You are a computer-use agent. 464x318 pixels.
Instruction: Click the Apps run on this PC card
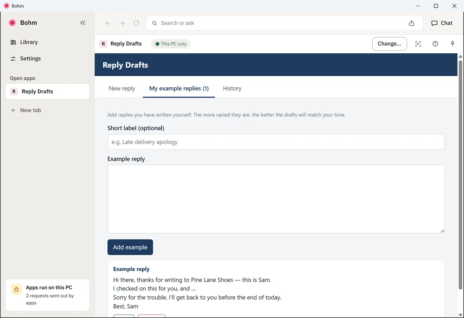coord(47,295)
